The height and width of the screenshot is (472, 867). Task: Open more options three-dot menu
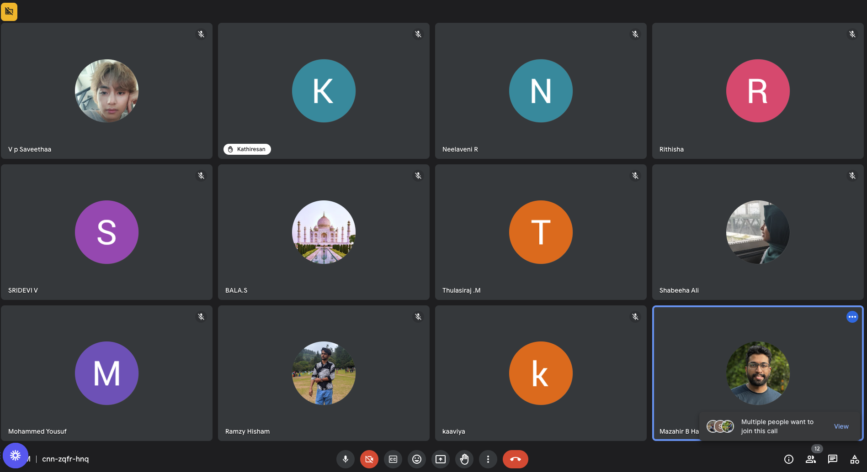click(488, 459)
